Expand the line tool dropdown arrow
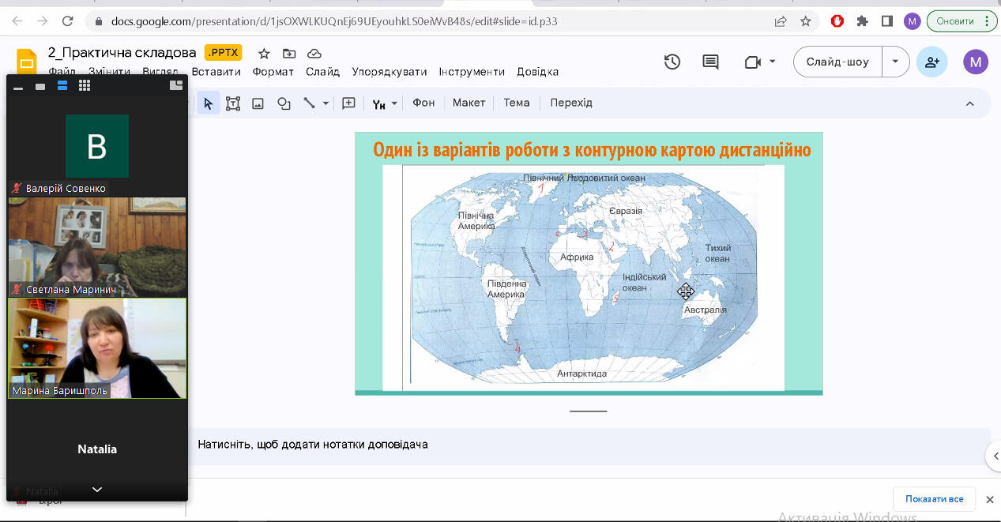Image resolution: width=1001 pixels, height=522 pixels. pos(326,103)
